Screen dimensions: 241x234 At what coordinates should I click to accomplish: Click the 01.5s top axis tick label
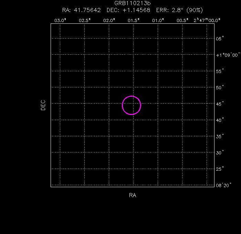pos(134,20)
